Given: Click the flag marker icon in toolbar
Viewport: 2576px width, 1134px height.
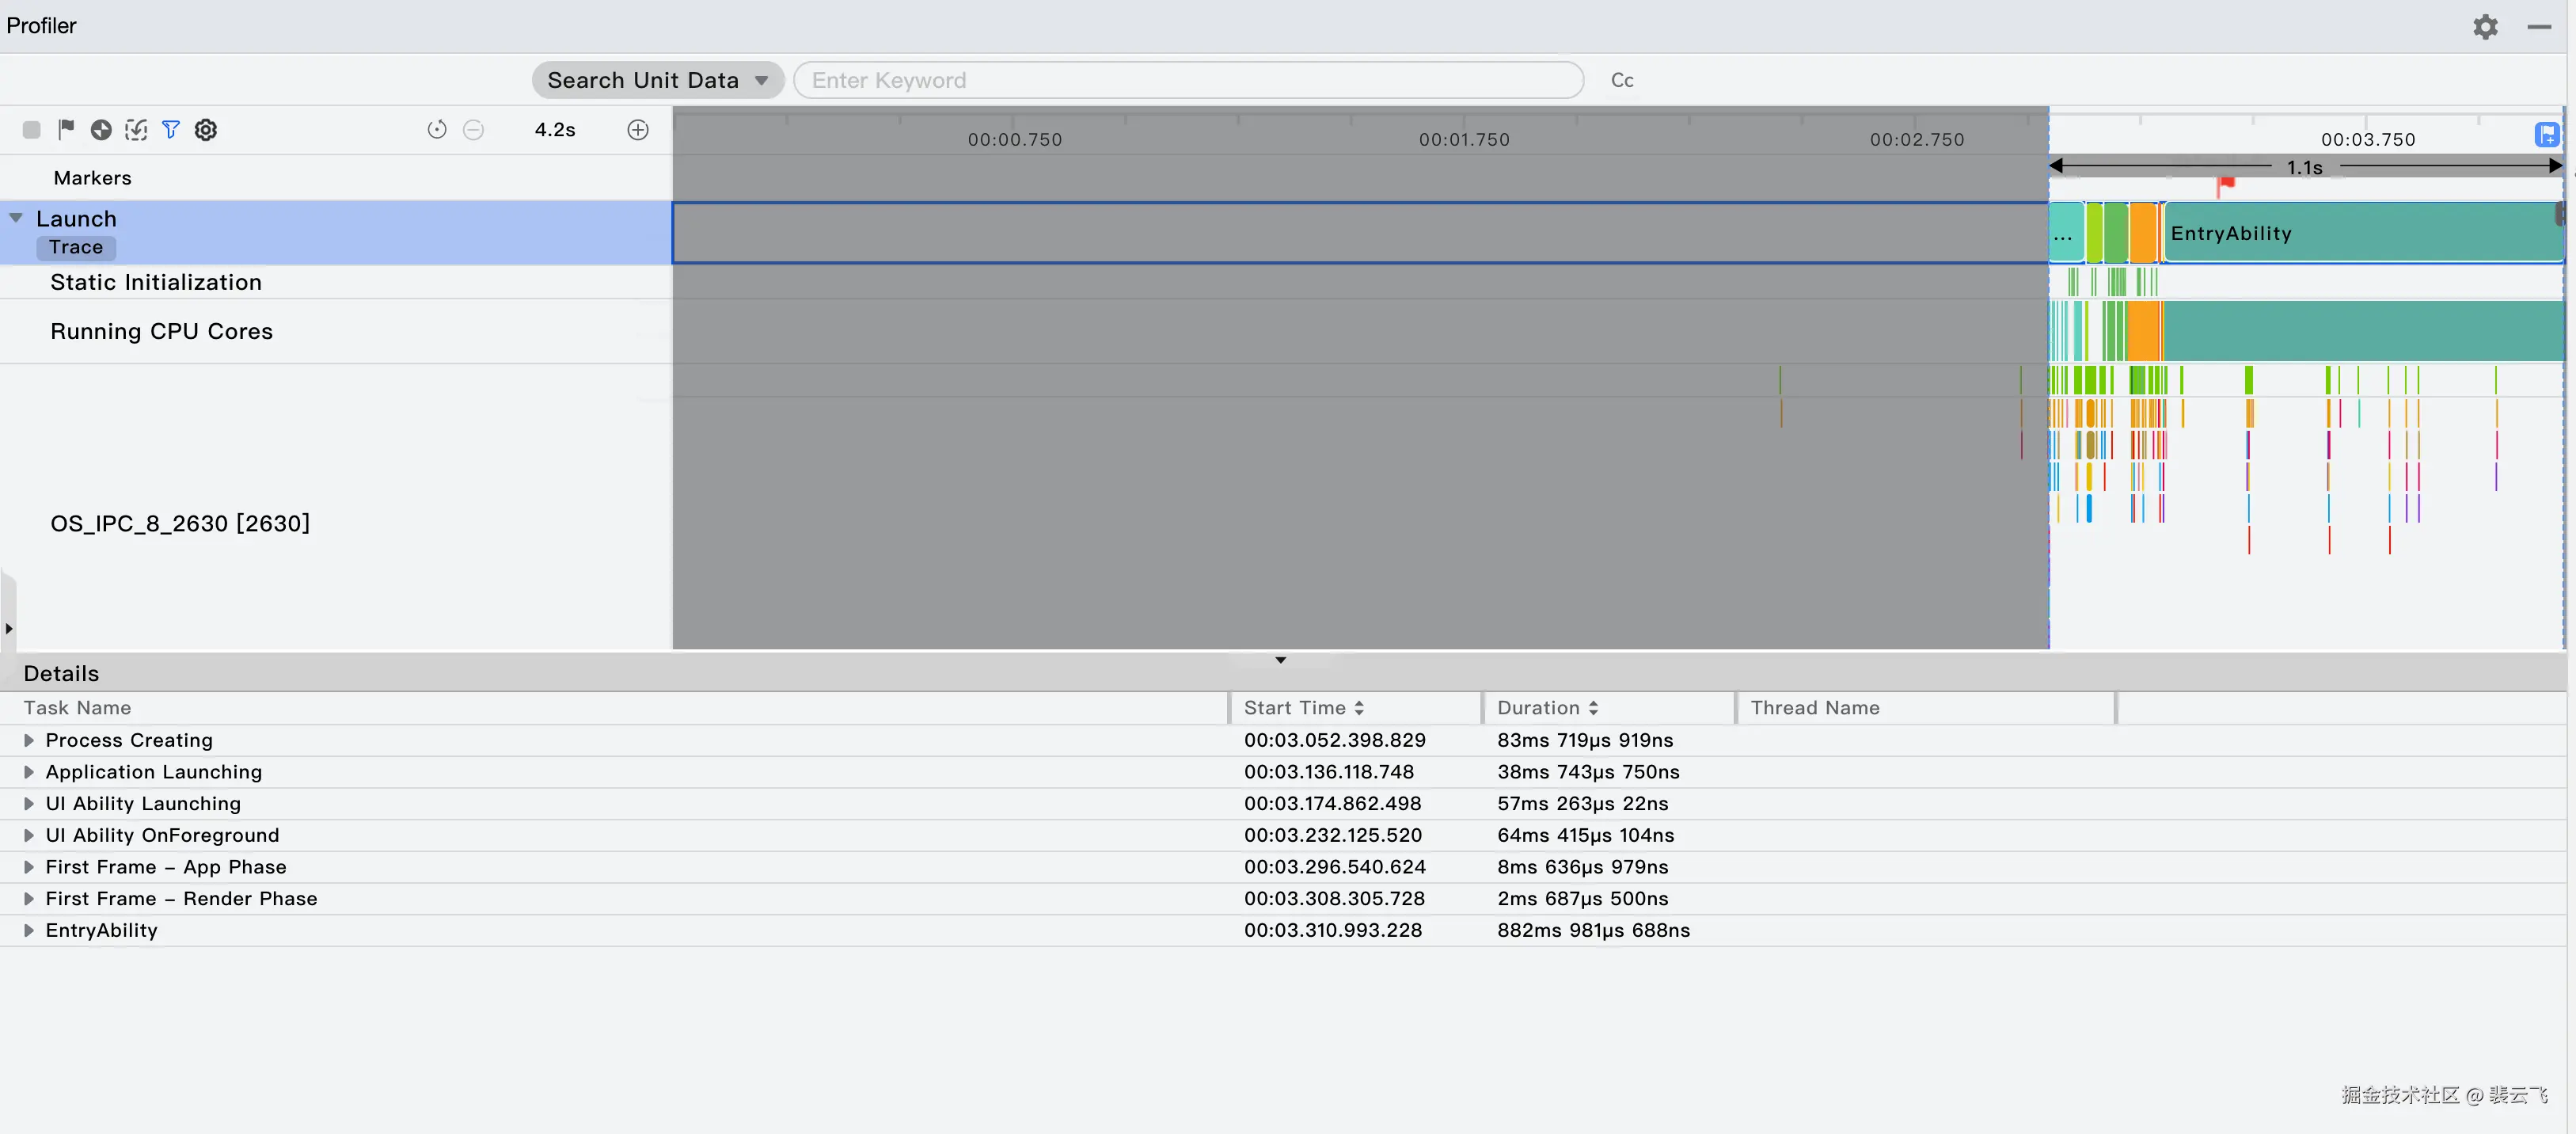Looking at the screenshot, I should click(66, 129).
